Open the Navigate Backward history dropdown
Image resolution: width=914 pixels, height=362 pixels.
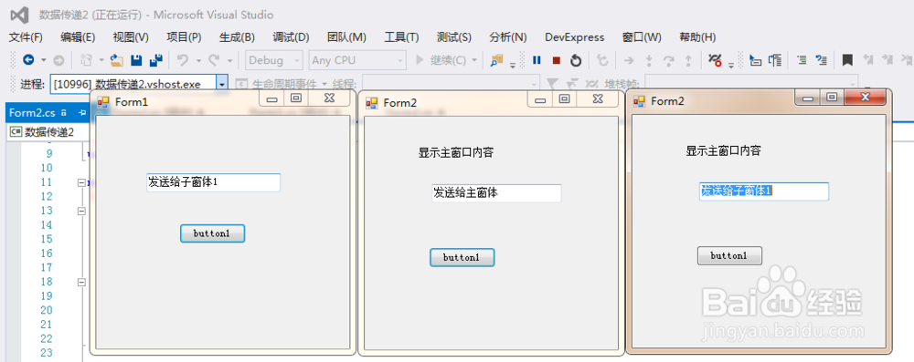point(43,60)
